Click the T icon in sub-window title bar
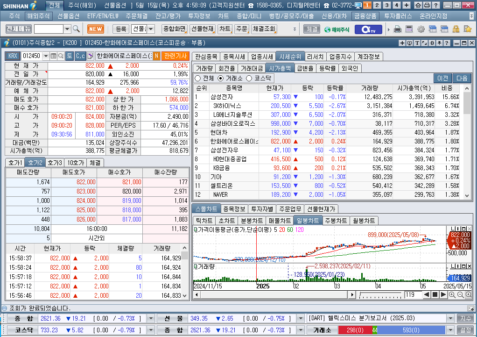 click(x=417, y=43)
